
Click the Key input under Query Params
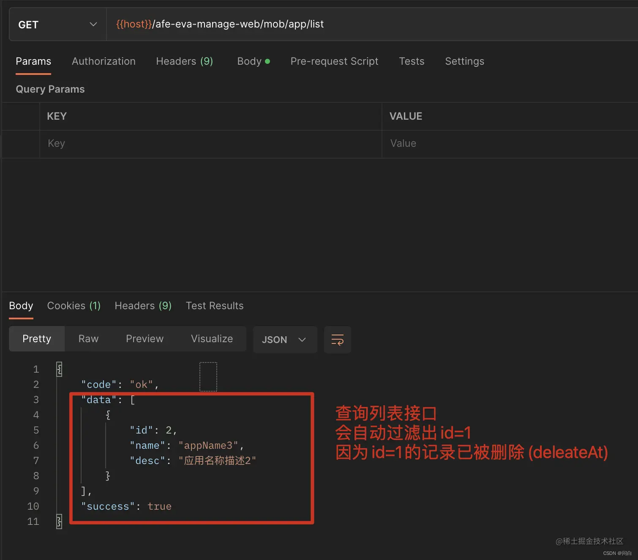coord(169,143)
